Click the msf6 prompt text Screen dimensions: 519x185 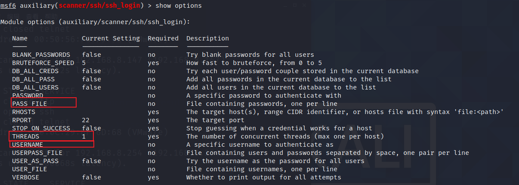(8, 6)
